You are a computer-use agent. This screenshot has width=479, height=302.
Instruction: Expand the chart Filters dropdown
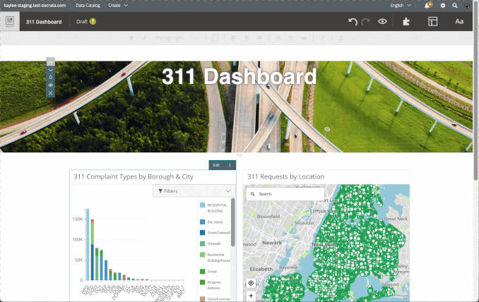(x=194, y=191)
